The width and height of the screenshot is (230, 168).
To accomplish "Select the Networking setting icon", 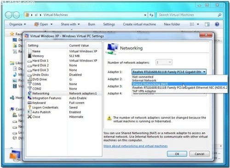I will [x=30, y=93].
